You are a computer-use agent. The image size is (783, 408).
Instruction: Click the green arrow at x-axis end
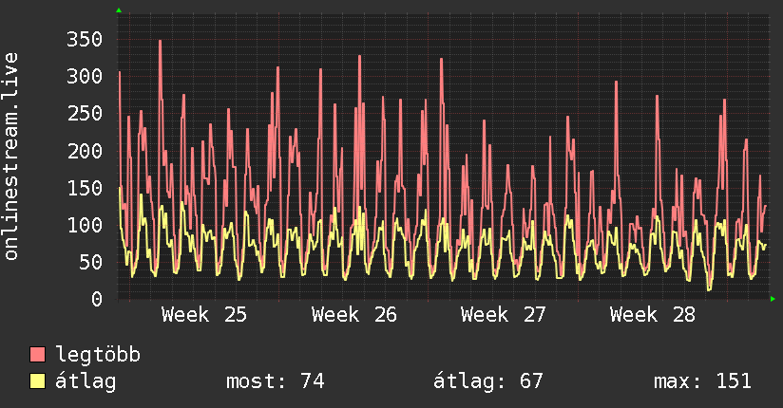pyautogui.click(x=773, y=299)
